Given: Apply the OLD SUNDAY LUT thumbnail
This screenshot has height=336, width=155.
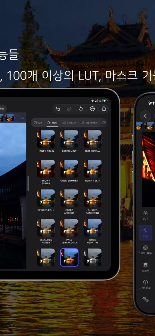Looking at the screenshot, I should (93, 139).
